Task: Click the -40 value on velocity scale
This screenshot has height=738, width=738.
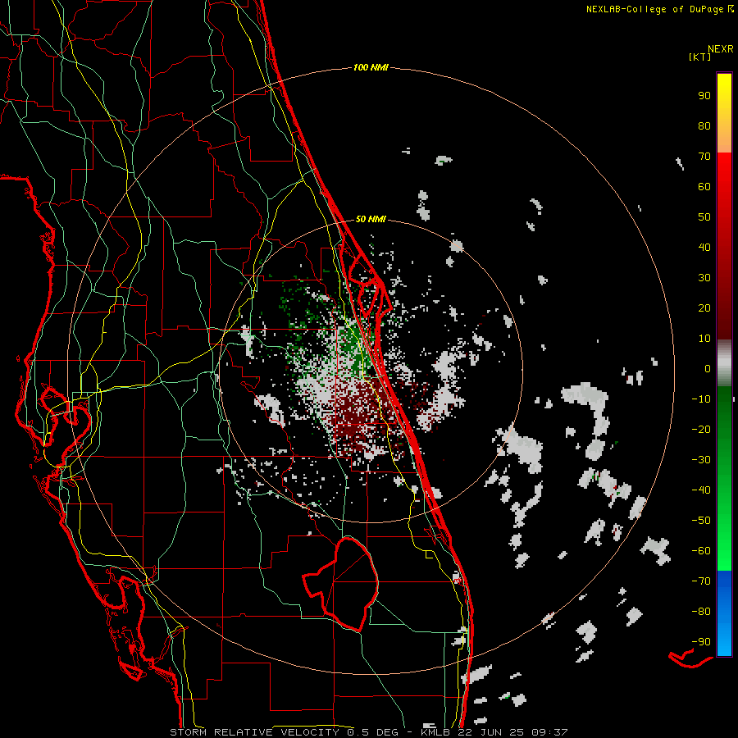Action: [701, 490]
